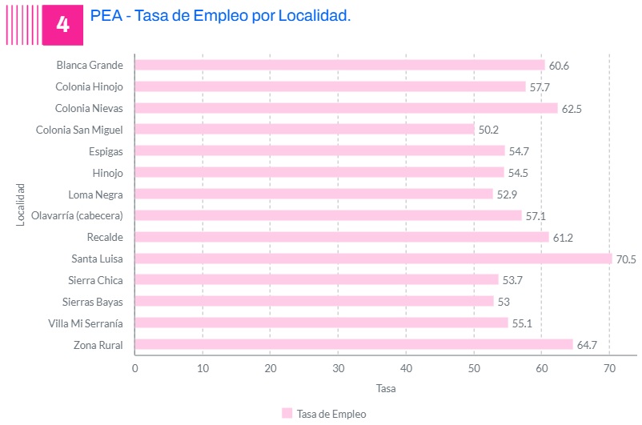
Task: Select the Blanca Grande bar
Action: (x=339, y=65)
